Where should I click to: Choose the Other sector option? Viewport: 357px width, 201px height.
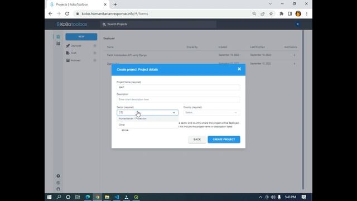click(x=147, y=125)
